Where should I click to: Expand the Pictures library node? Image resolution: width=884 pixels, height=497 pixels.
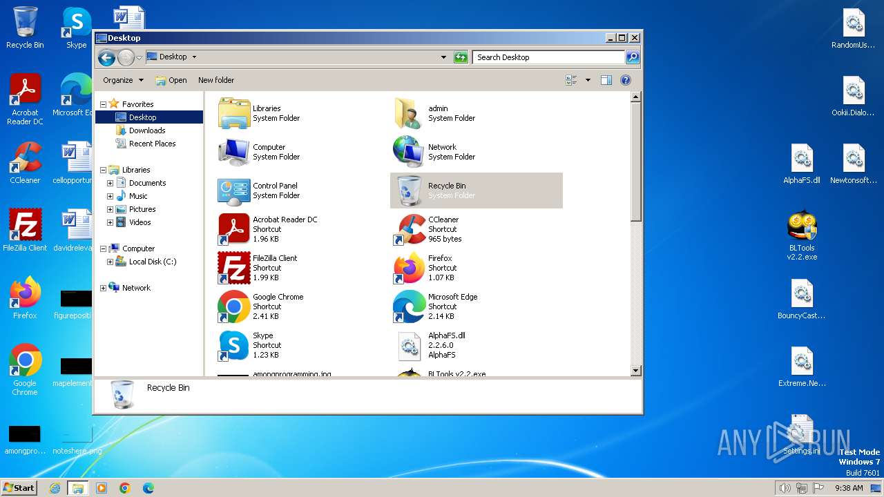click(110, 209)
